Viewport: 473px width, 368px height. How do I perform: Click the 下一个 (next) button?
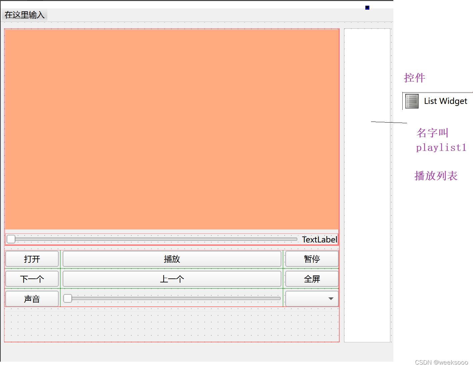pyautogui.click(x=32, y=279)
